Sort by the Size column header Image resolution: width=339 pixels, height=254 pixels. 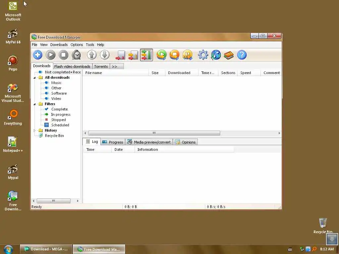tap(157, 73)
